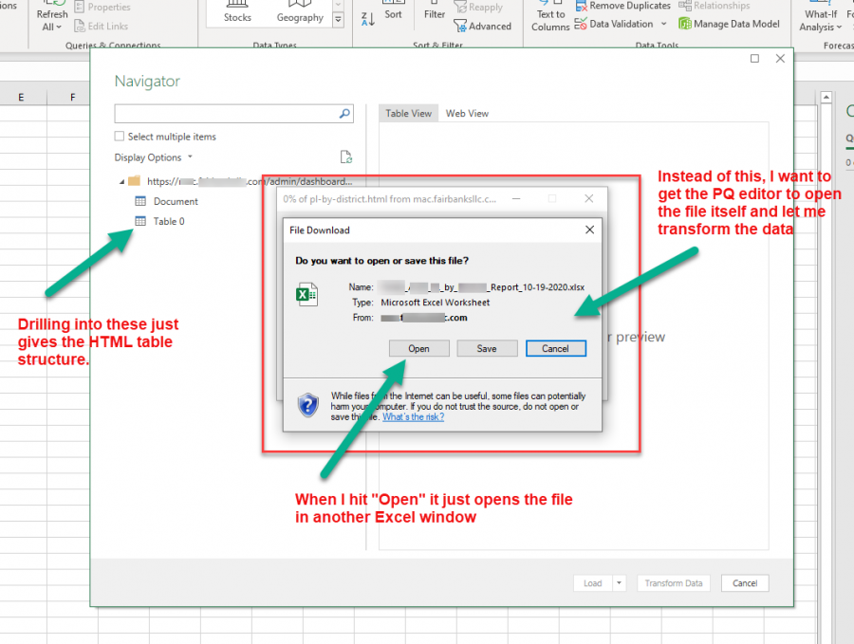Click the scroll up arrow of worksheet scrollbar
This screenshot has width=854, height=644.
tap(826, 98)
